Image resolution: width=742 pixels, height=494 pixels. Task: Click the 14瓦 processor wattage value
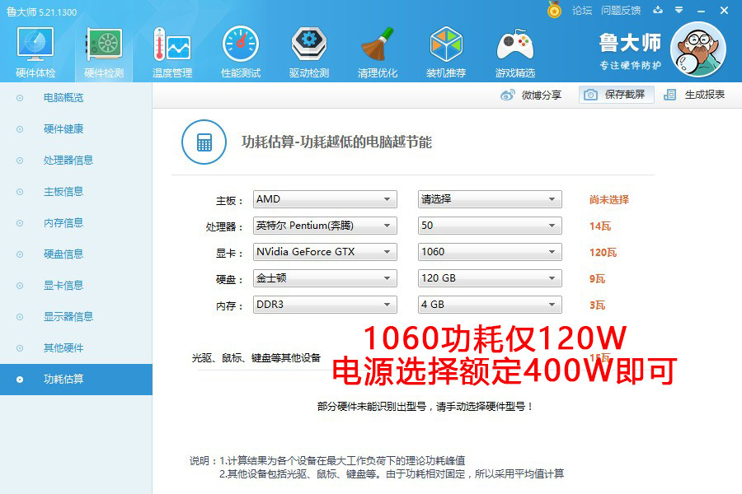point(600,226)
